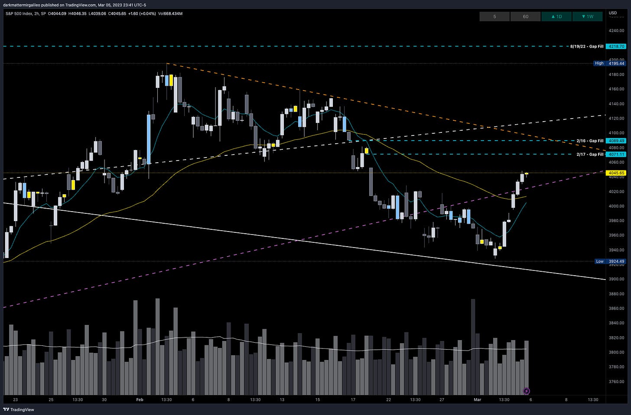Select the 1D timeframe button
The height and width of the screenshot is (415, 631).
(x=556, y=16)
